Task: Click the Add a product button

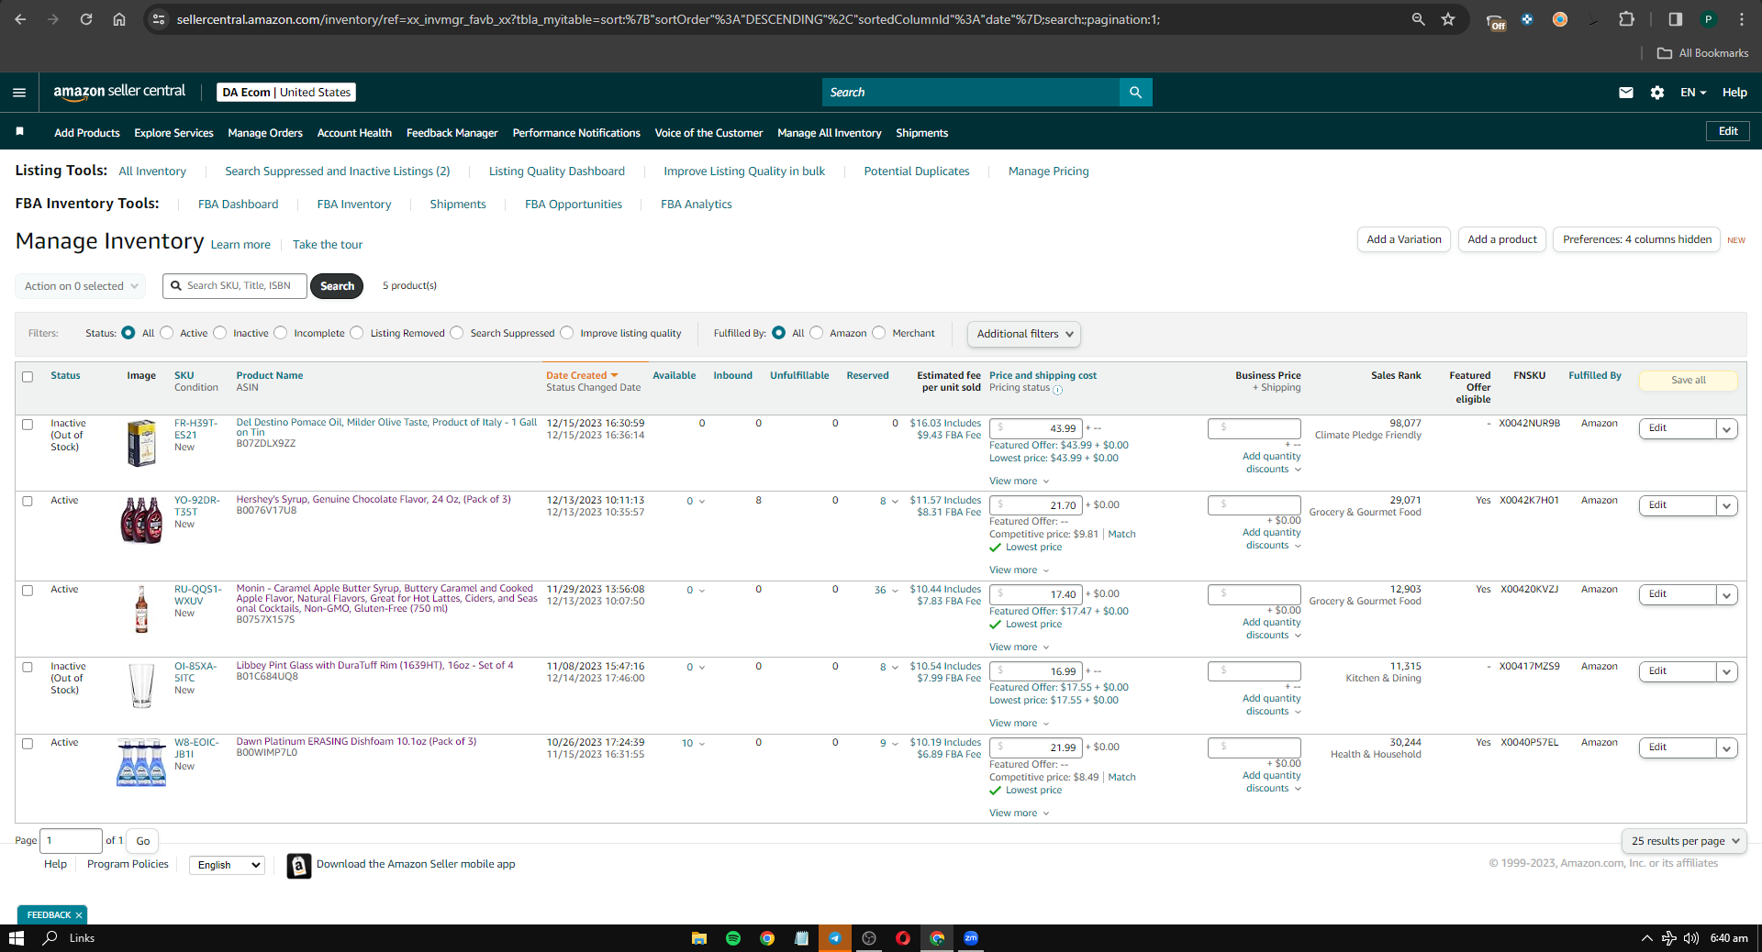Action: click(1502, 239)
